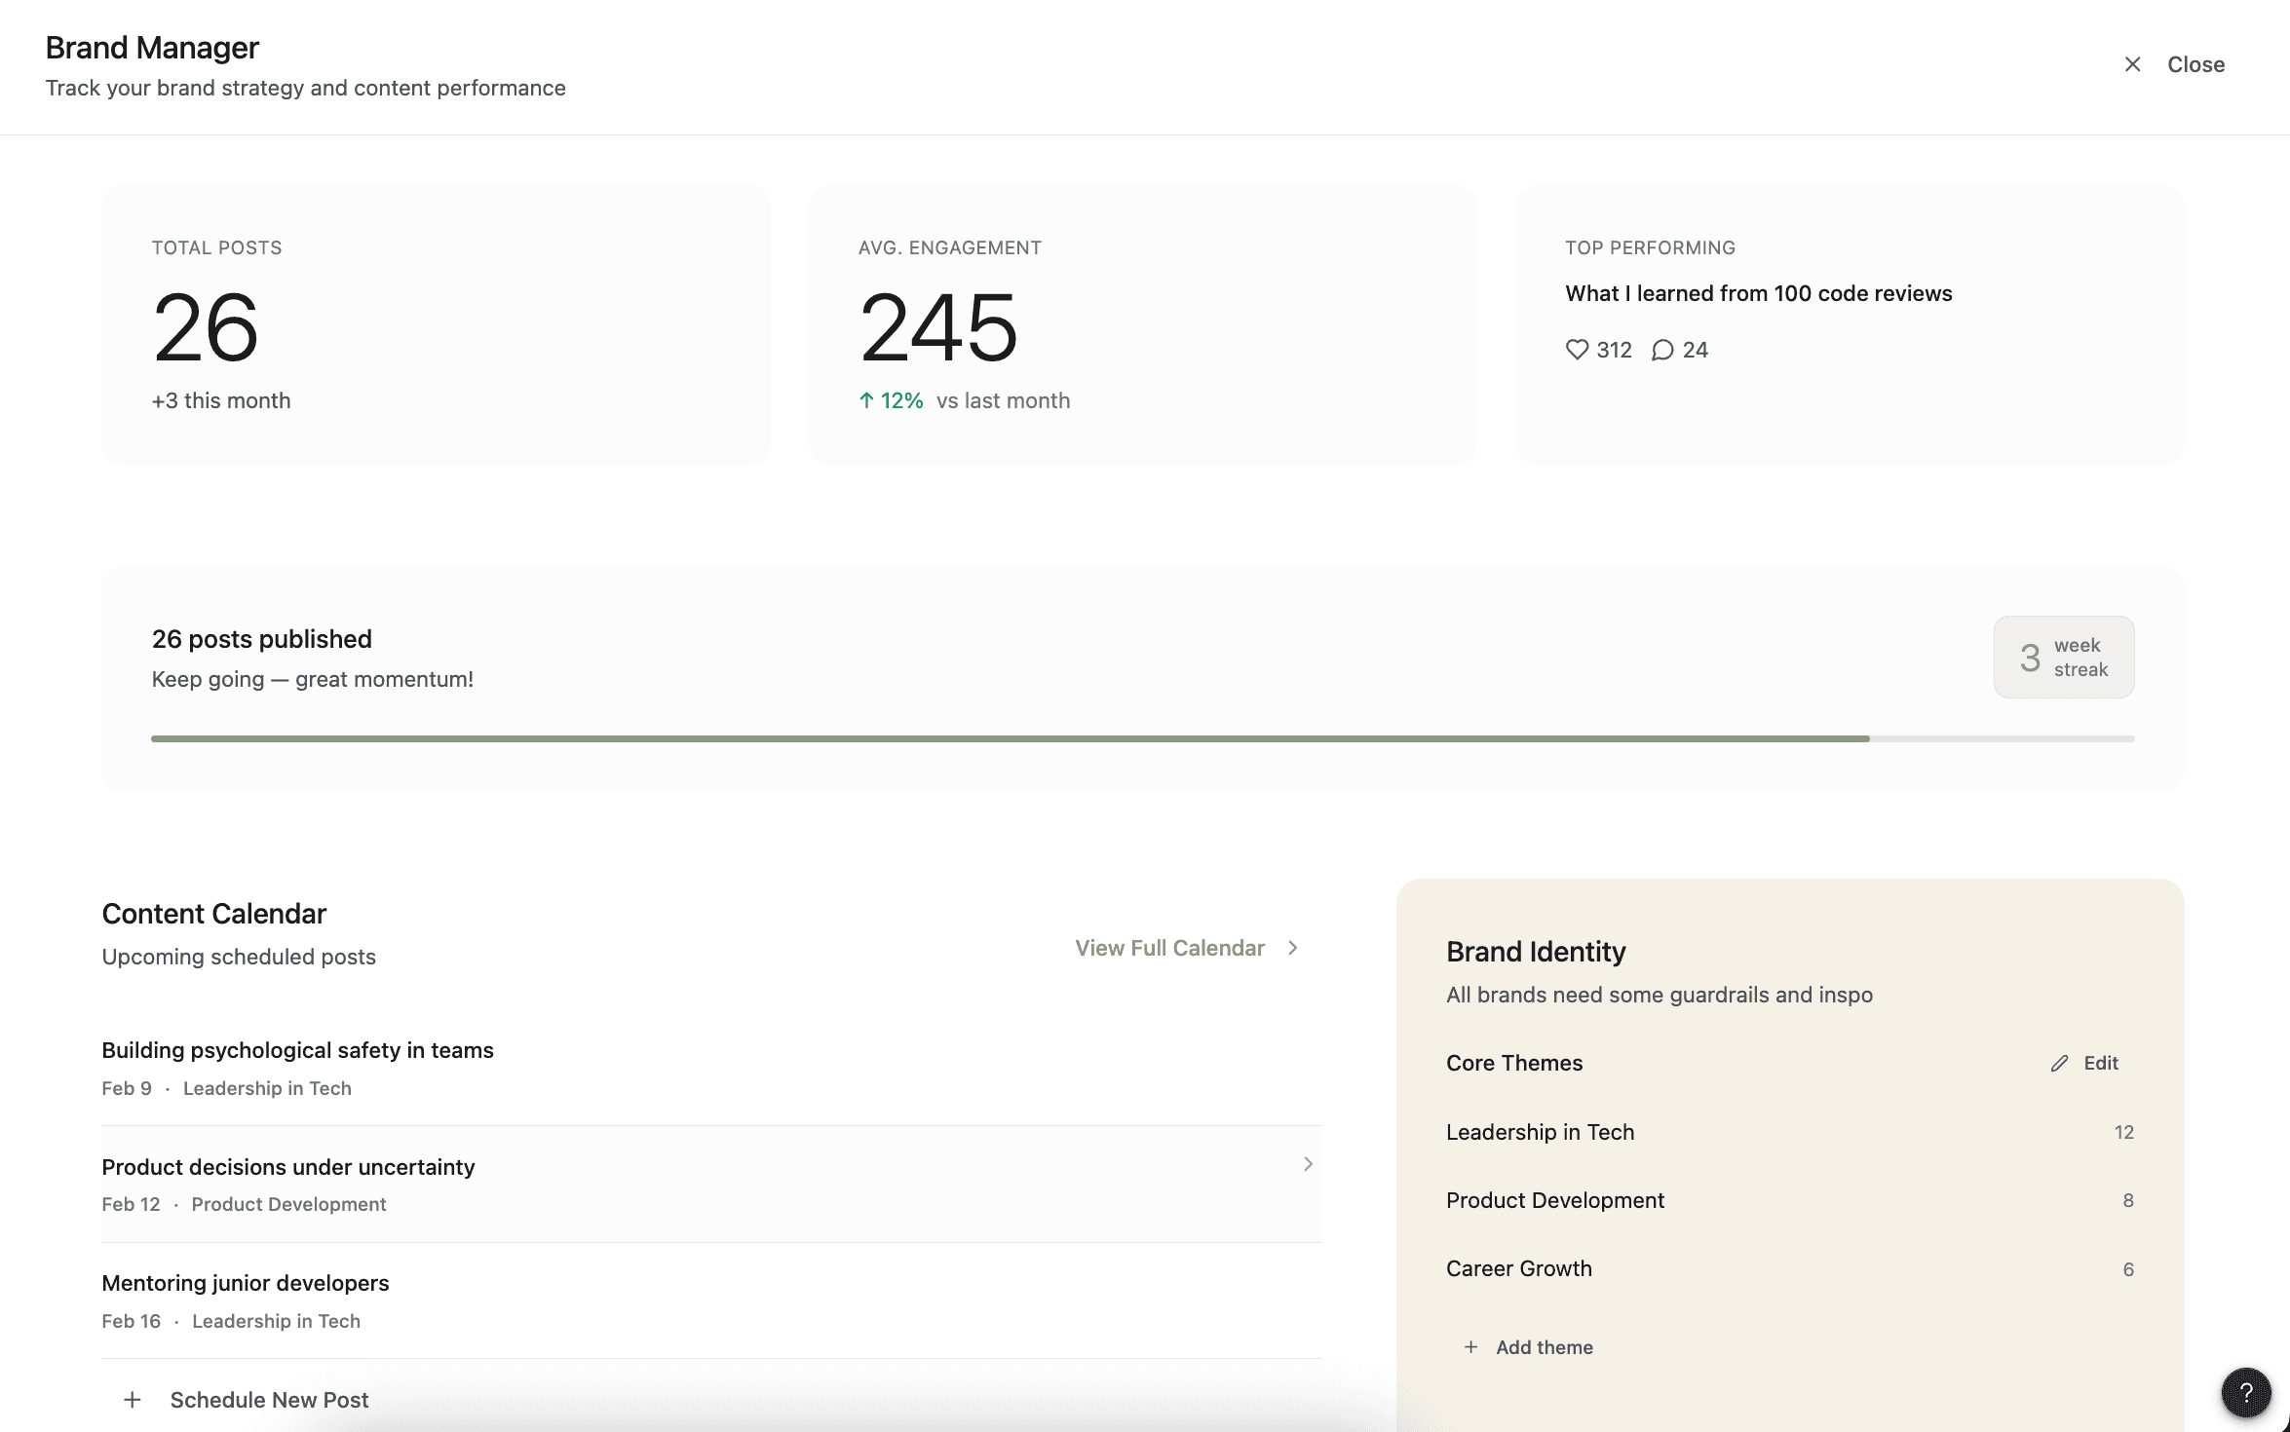
Task: Click the plus icon beside Schedule New Post
Action: pyautogui.click(x=130, y=1400)
